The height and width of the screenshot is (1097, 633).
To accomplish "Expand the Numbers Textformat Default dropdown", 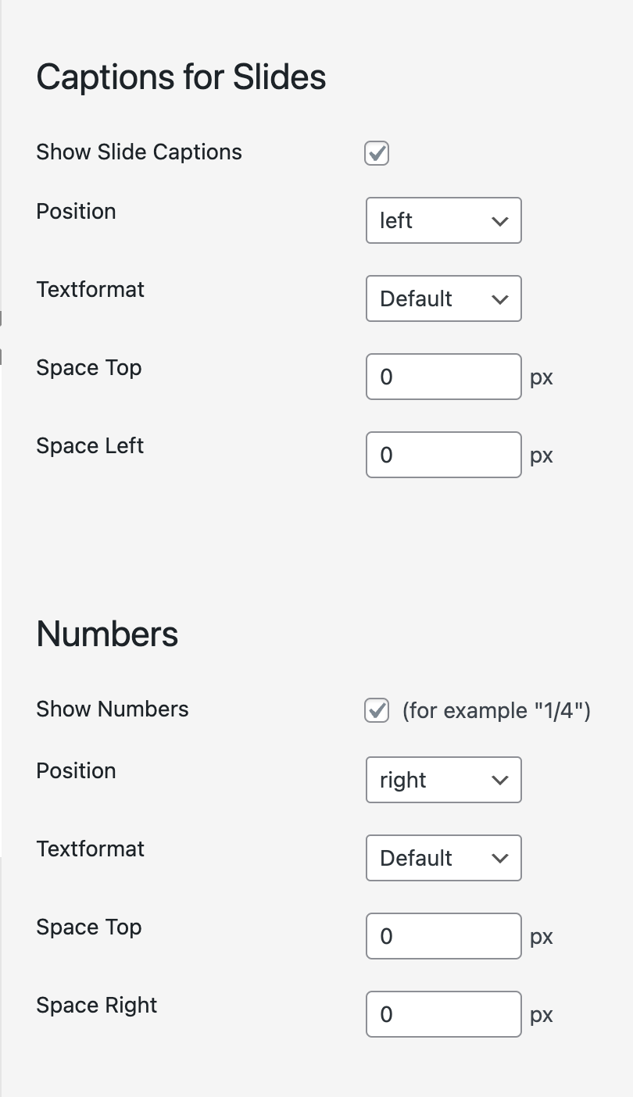I will pyautogui.click(x=443, y=858).
